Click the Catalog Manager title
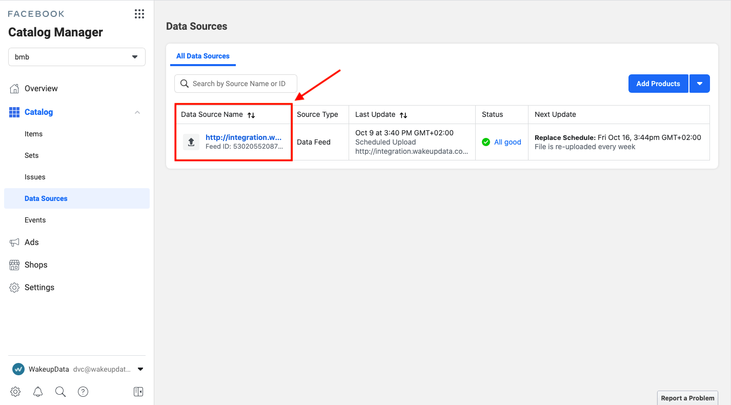 point(55,32)
